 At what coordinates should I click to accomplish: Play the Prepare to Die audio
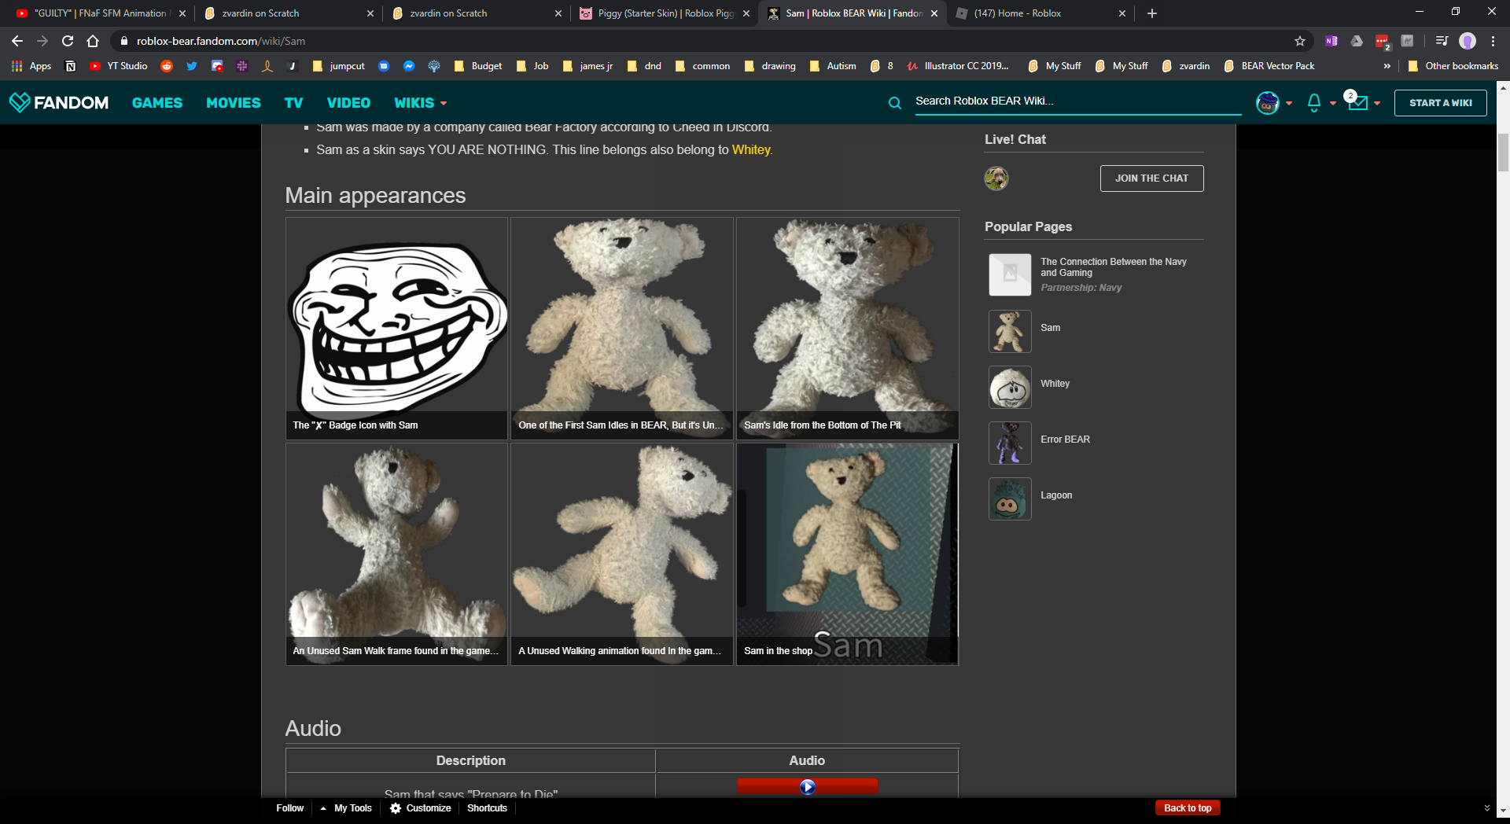coord(808,787)
